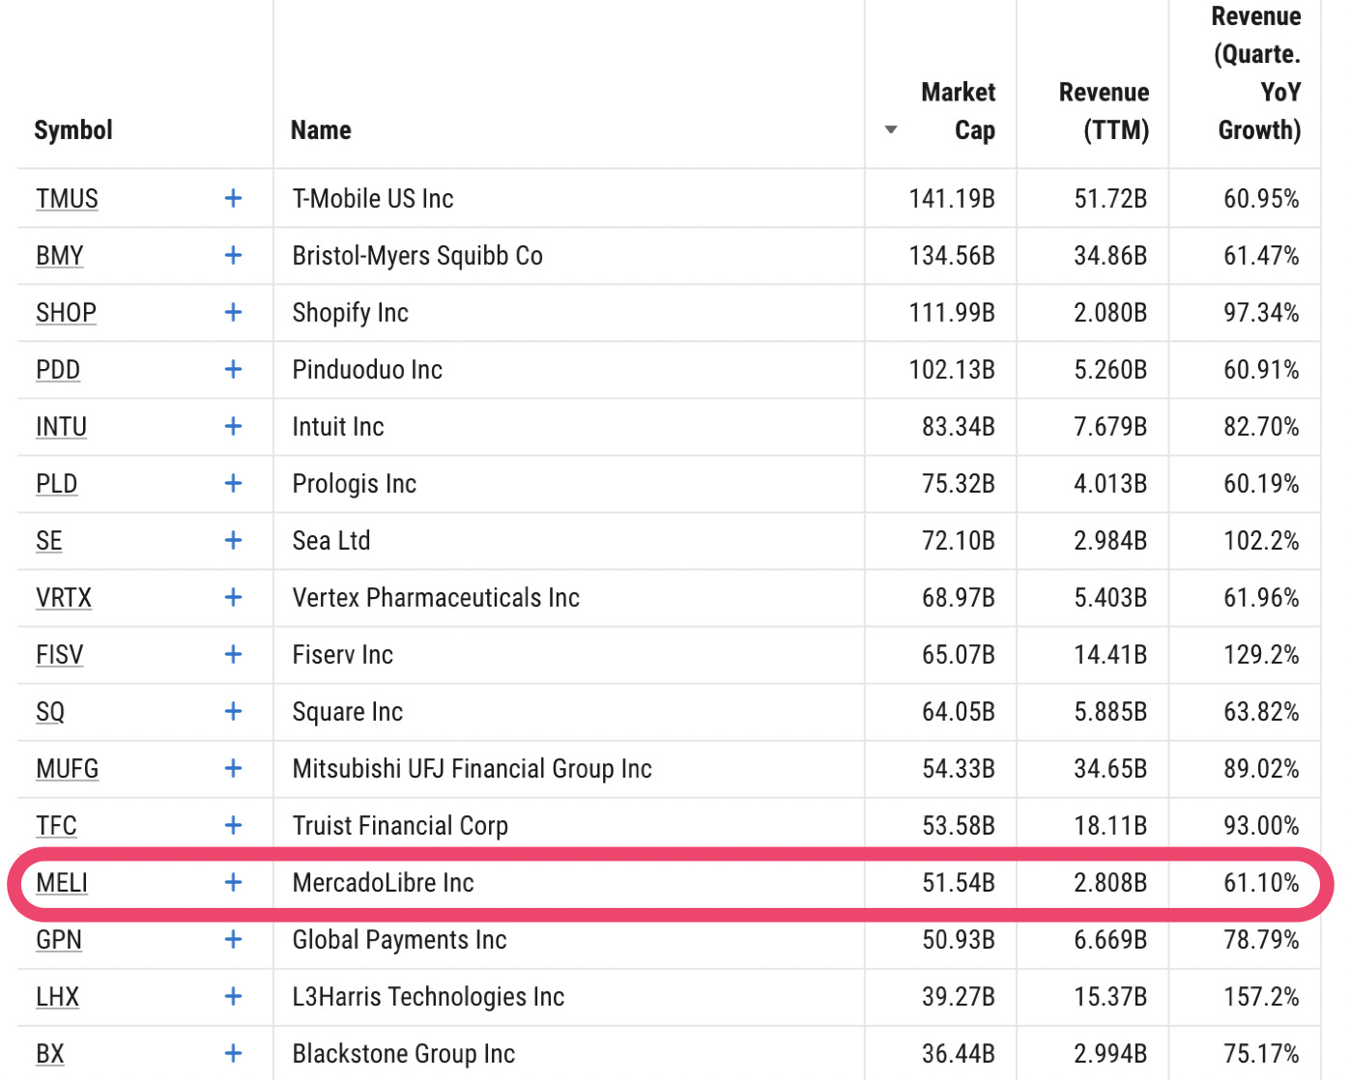Screen dimensions: 1349x1080
Task: Open the SE ticker link
Action: [48, 541]
